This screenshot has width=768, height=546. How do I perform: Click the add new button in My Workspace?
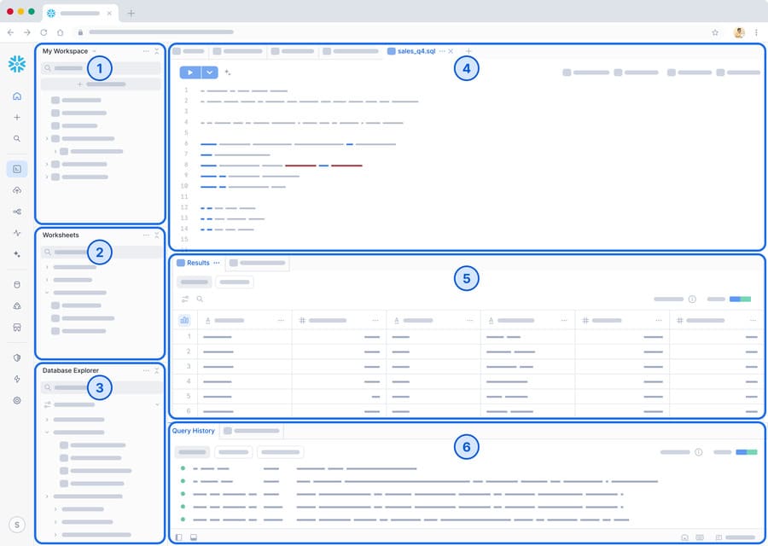pos(101,84)
